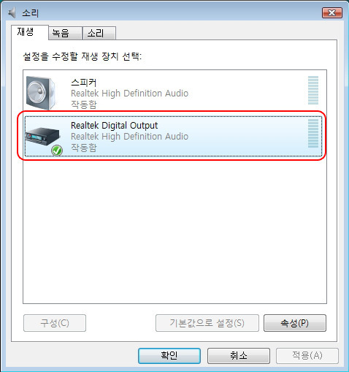Click the 구성(C) configure button
This screenshot has width=349, height=372.
pos(55,323)
